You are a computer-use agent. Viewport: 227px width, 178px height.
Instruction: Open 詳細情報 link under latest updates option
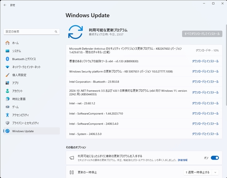coord(183,160)
